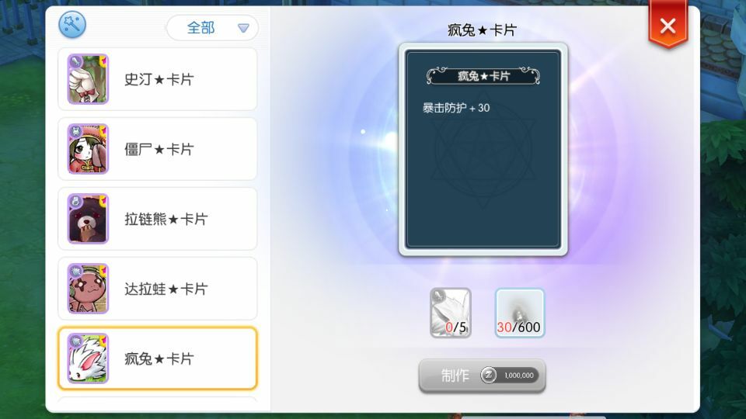Click the 1,000,000 zeny cost badge

510,376
